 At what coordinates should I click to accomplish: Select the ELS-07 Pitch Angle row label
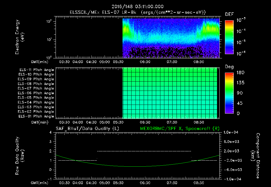pyautogui.click(x=36, y=88)
